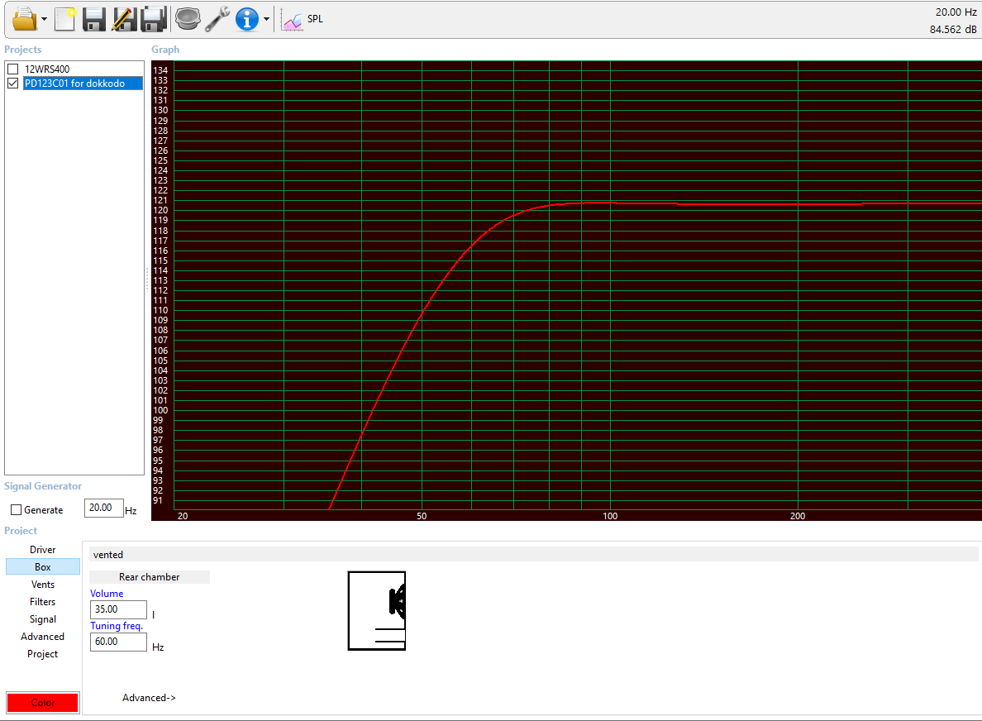Image resolution: width=982 pixels, height=721 pixels.
Task: Save all projects with stacked floppies icon
Action: click(154, 19)
